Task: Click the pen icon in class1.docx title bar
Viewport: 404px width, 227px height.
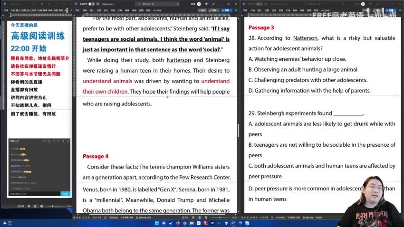Action: tap(213, 4)
